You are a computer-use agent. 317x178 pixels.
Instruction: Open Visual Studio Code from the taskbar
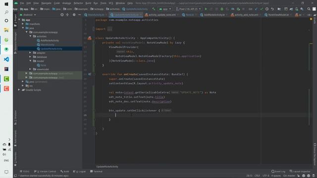point(6,59)
